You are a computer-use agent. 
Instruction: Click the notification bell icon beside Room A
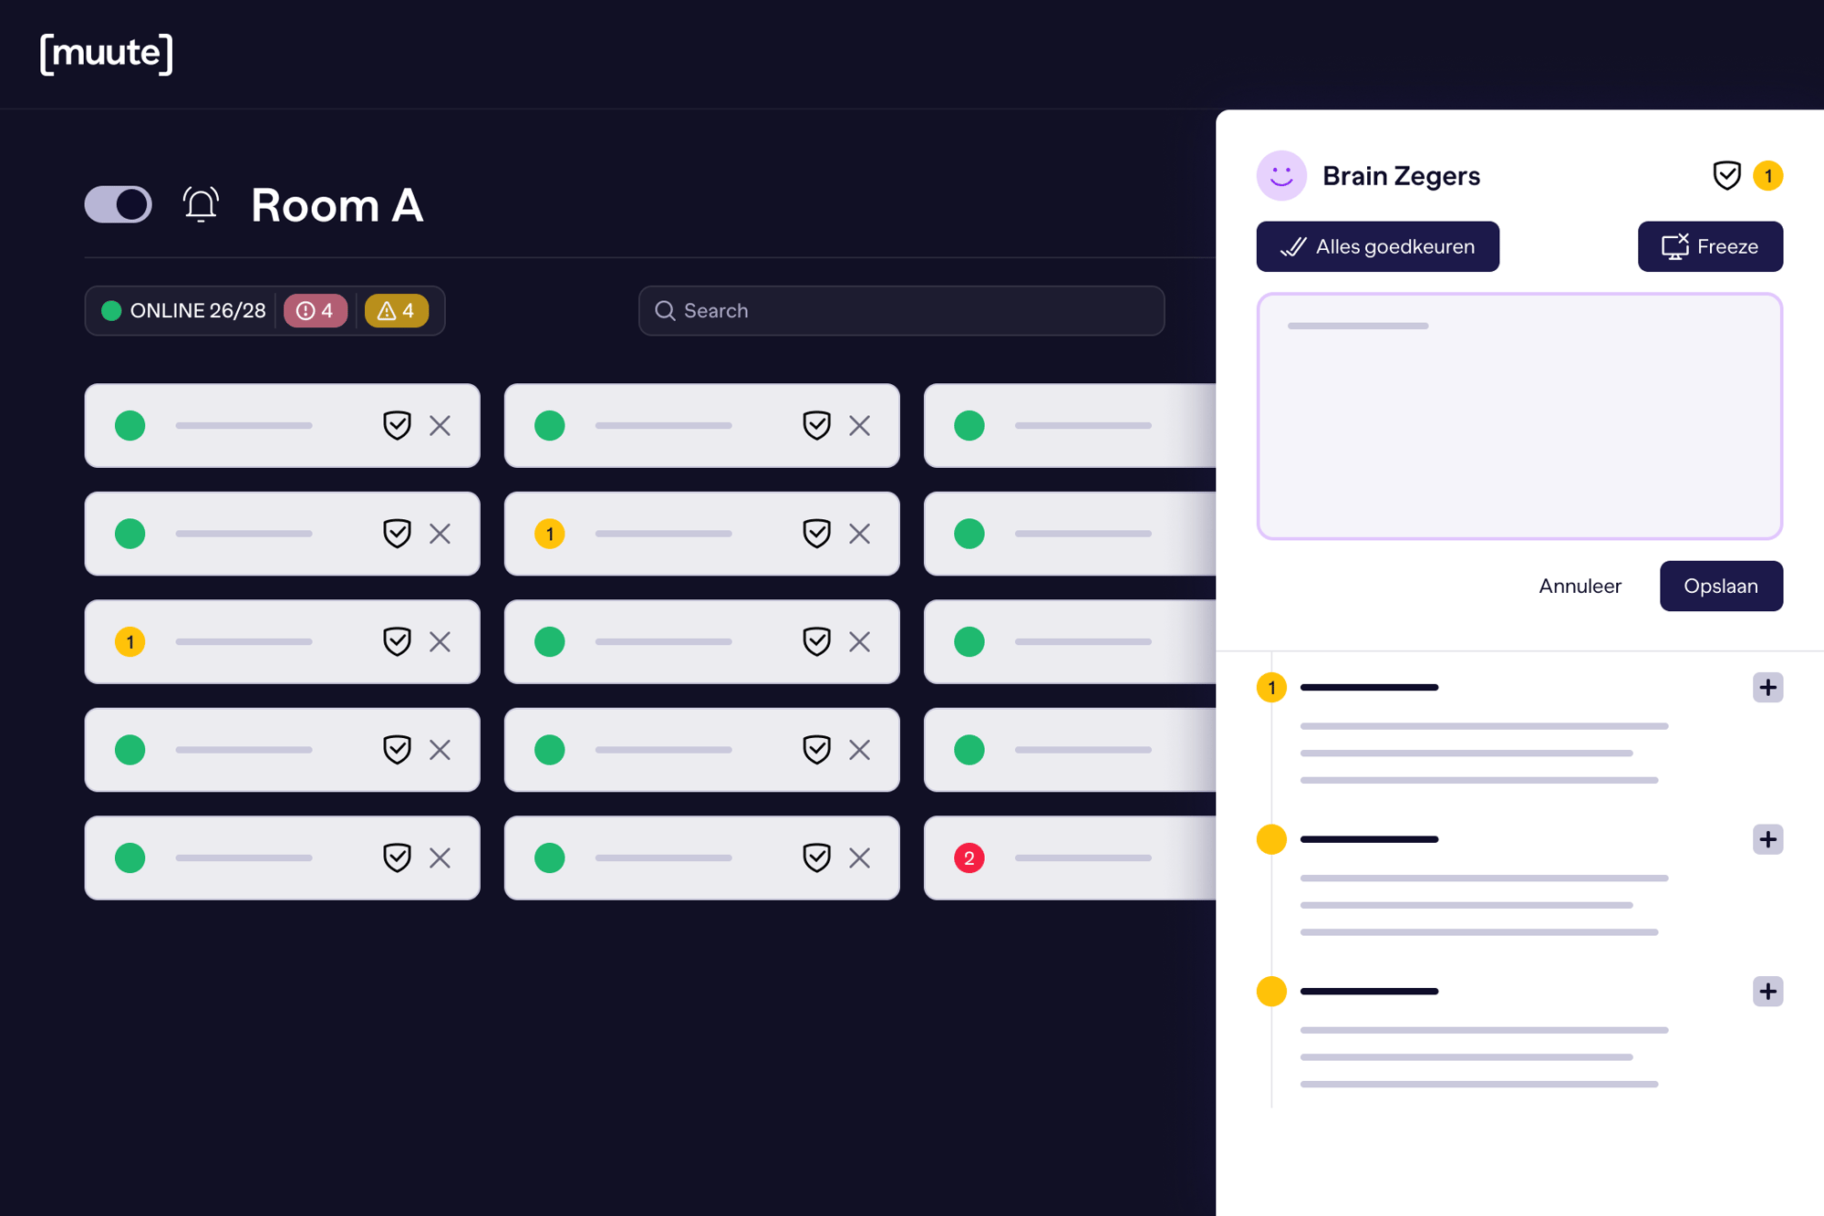tap(201, 204)
